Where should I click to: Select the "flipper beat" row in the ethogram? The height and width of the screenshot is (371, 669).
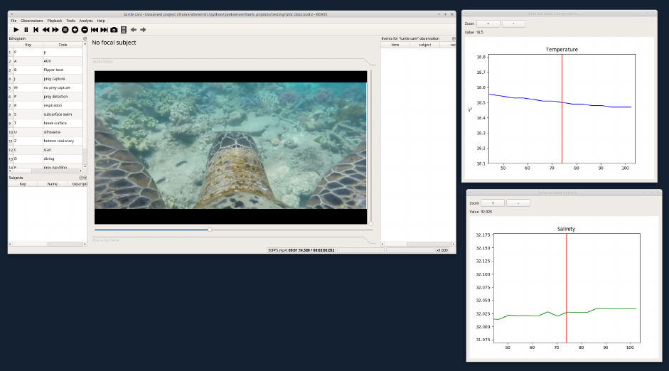(54, 70)
